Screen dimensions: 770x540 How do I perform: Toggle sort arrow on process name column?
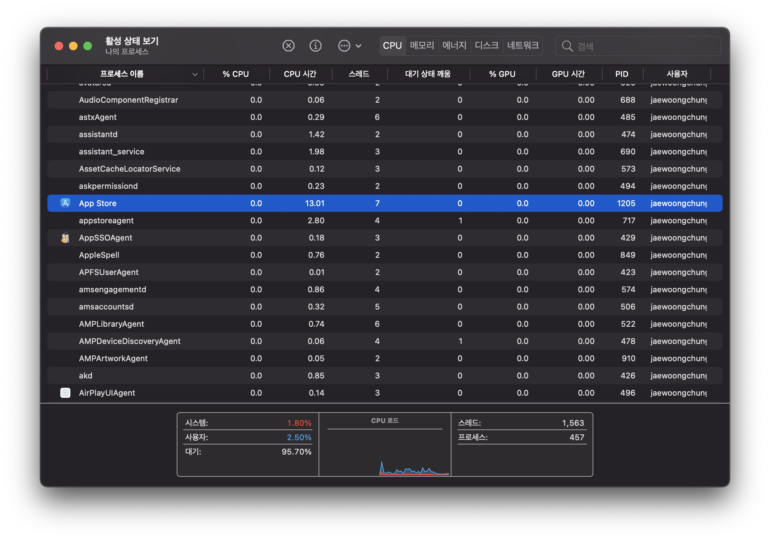195,74
